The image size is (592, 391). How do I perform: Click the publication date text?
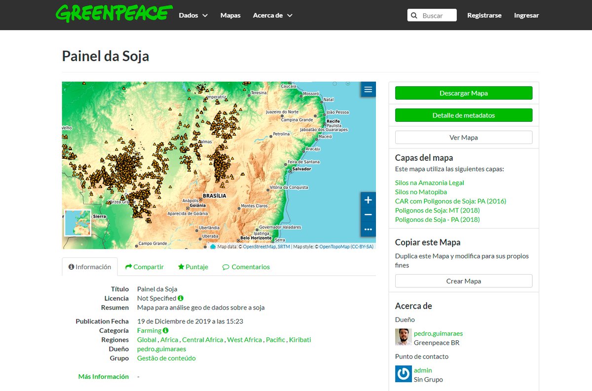point(190,321)
